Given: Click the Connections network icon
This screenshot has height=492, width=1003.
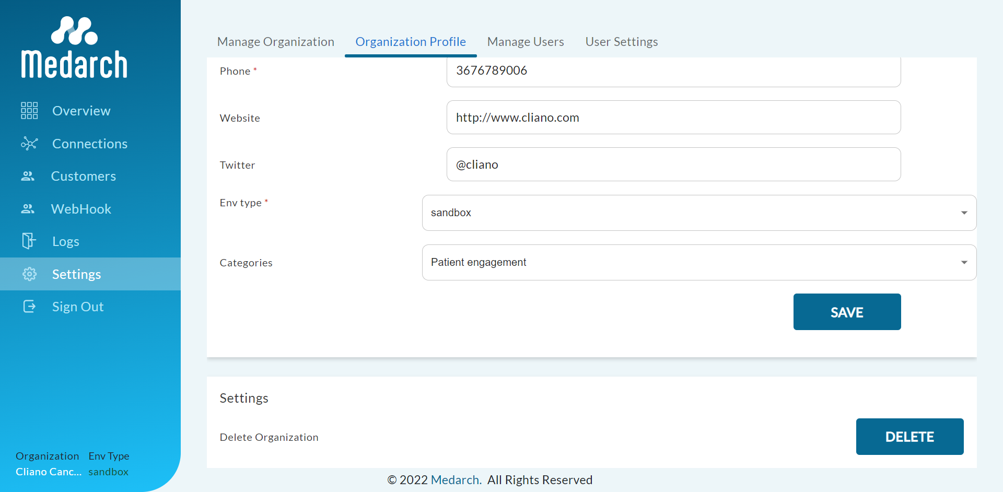Looking at the screenshot, I should pos(29,144).
